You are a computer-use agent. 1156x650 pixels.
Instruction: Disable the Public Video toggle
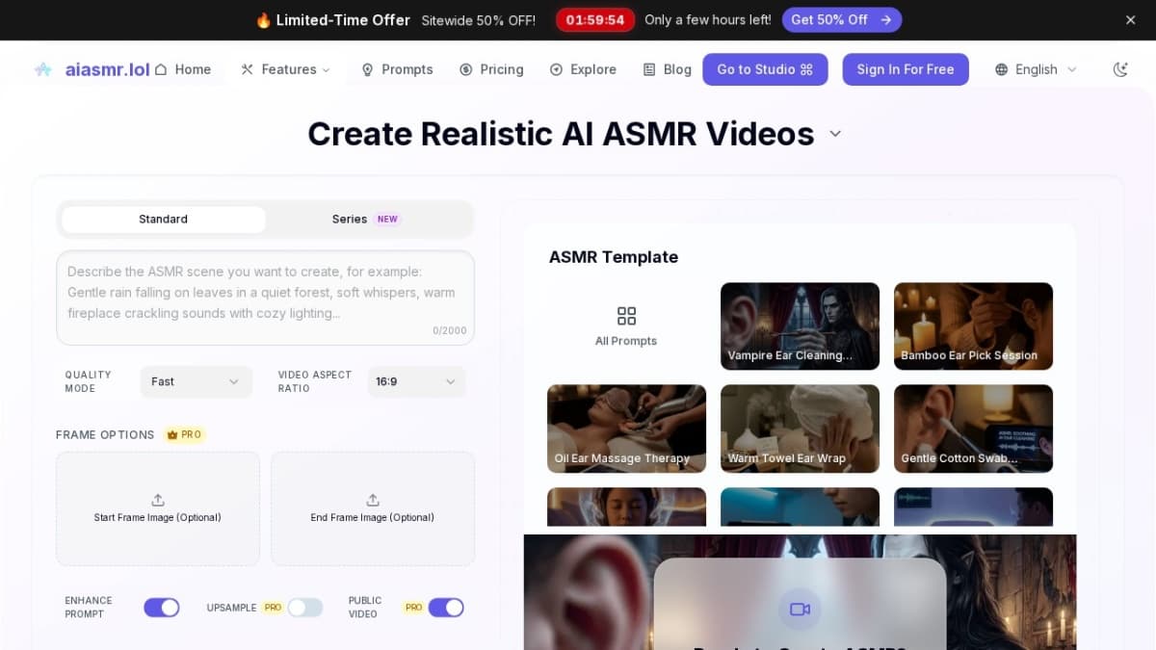click(x=445, y=607)
